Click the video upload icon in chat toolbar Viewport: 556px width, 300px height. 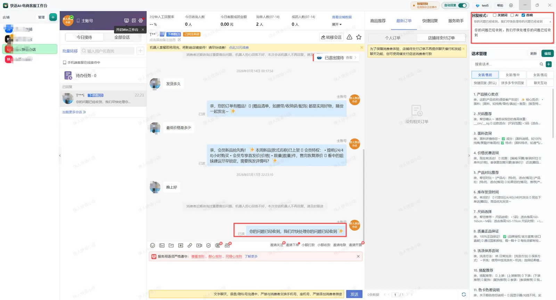point(199,245)
